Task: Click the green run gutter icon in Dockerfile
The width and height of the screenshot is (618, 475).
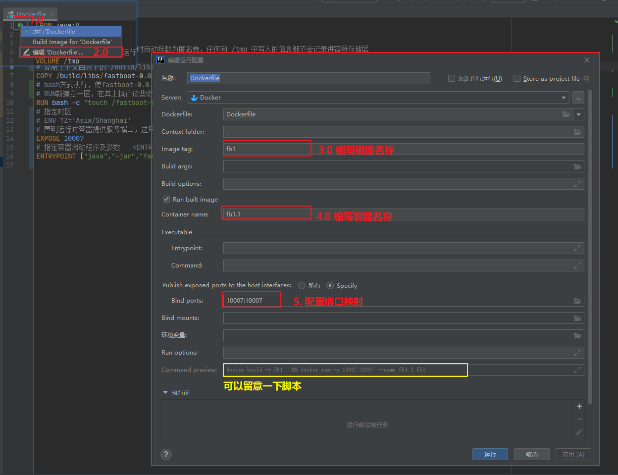Action: [x=20, y=25]
